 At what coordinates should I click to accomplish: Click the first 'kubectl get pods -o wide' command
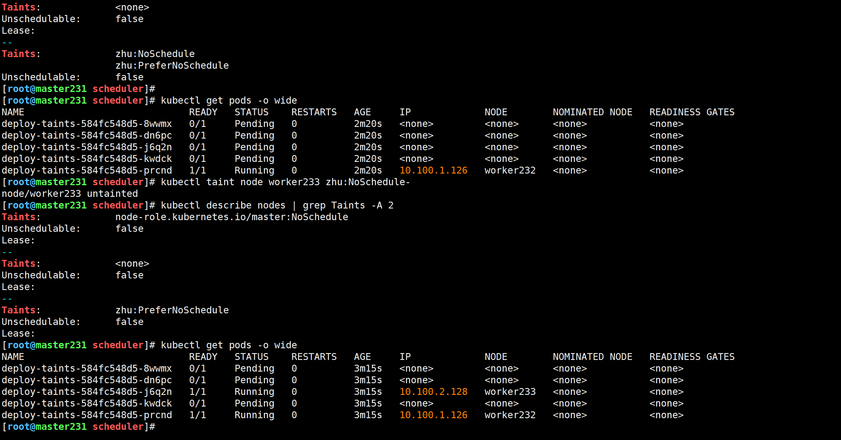[x=229, y=100]
